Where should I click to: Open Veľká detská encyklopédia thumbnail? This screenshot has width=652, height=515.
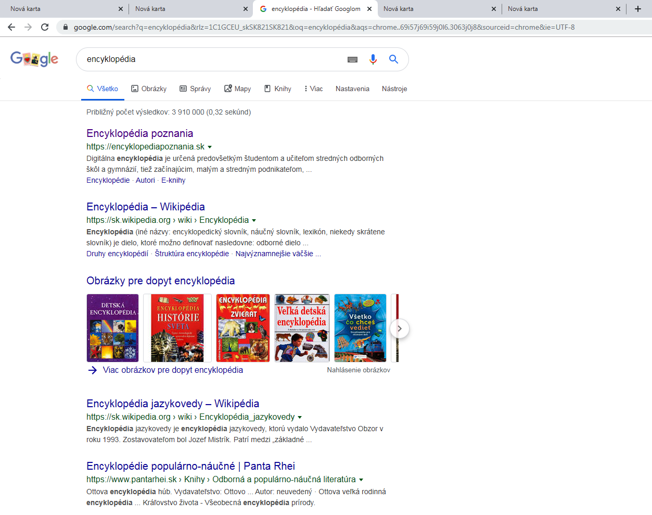302,328
